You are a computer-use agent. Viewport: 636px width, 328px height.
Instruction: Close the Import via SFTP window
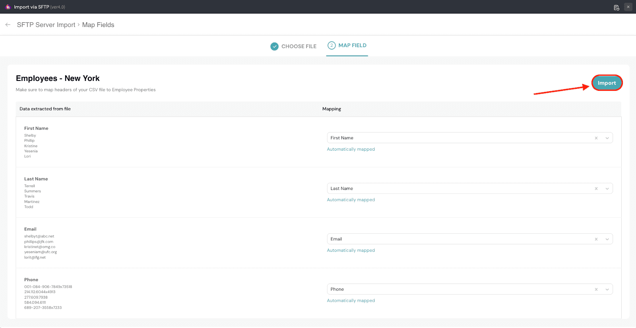628,7
